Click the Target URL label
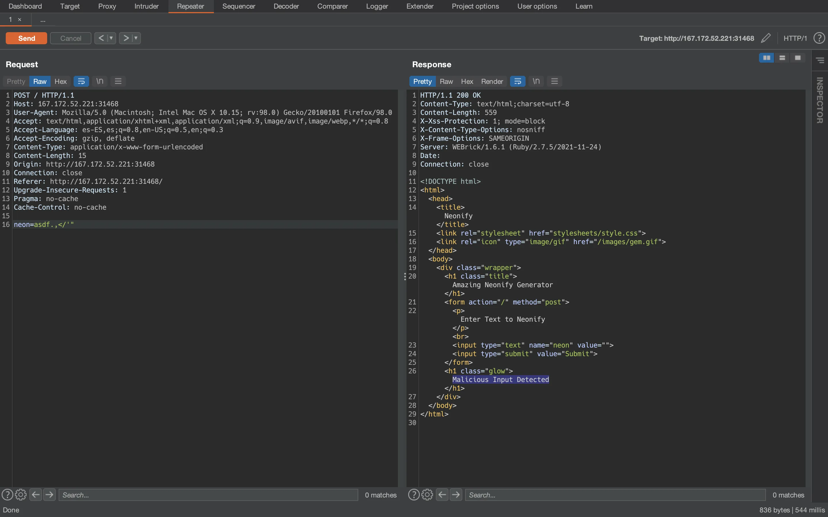This screenshot has height=517, width=828. pos(696,38)
